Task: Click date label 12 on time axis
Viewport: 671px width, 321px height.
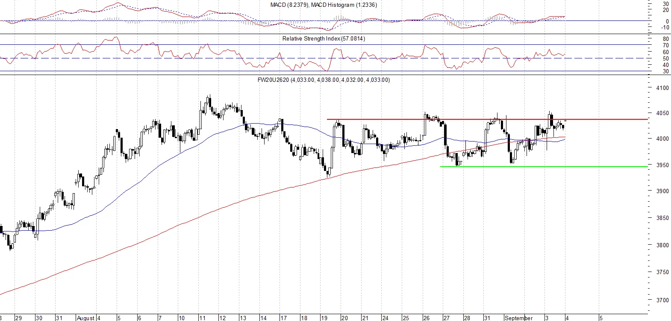Action: pos(222,318)
